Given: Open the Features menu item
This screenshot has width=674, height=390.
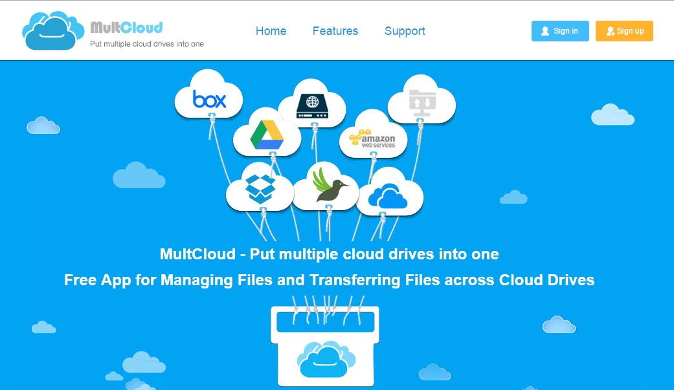Looking at the screenshot, I should [x=335, y=31].
